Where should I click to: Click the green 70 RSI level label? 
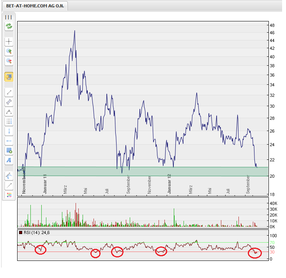pyautogui.click(x=272, y=243)
